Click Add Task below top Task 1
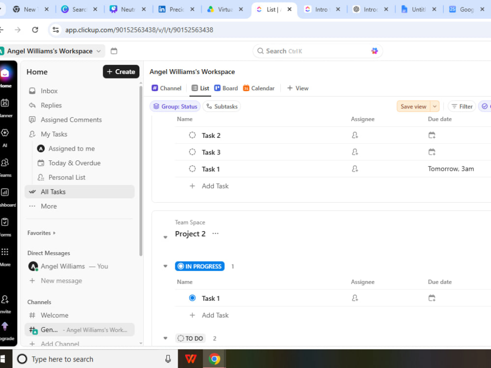 (209, 186)
